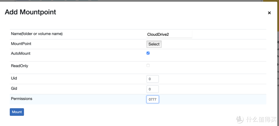The height and width of the screenshot is (126, 279).
Task: Click the Permissions 0777 field
Action: click(x=153, y=100)
